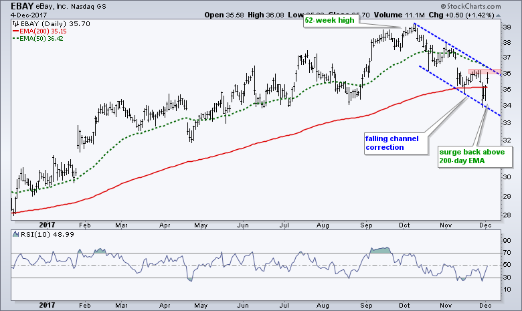Click the 'eBay, Inc. Nasdaq GS' company name

point(71,6)
